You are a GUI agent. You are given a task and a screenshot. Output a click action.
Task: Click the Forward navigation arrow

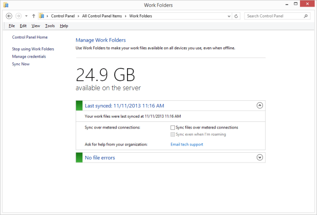point(19,16)
